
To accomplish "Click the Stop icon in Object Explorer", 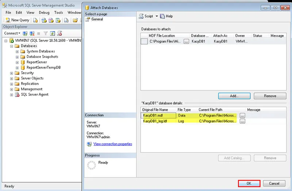I will pyautogui.click(x=39, y=34).
